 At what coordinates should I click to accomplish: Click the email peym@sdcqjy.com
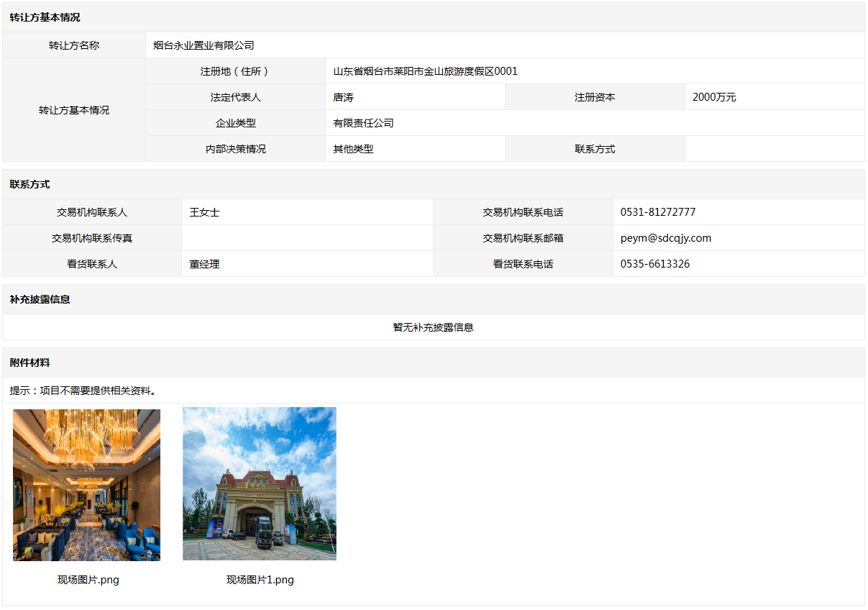click(x=665, y=238)
